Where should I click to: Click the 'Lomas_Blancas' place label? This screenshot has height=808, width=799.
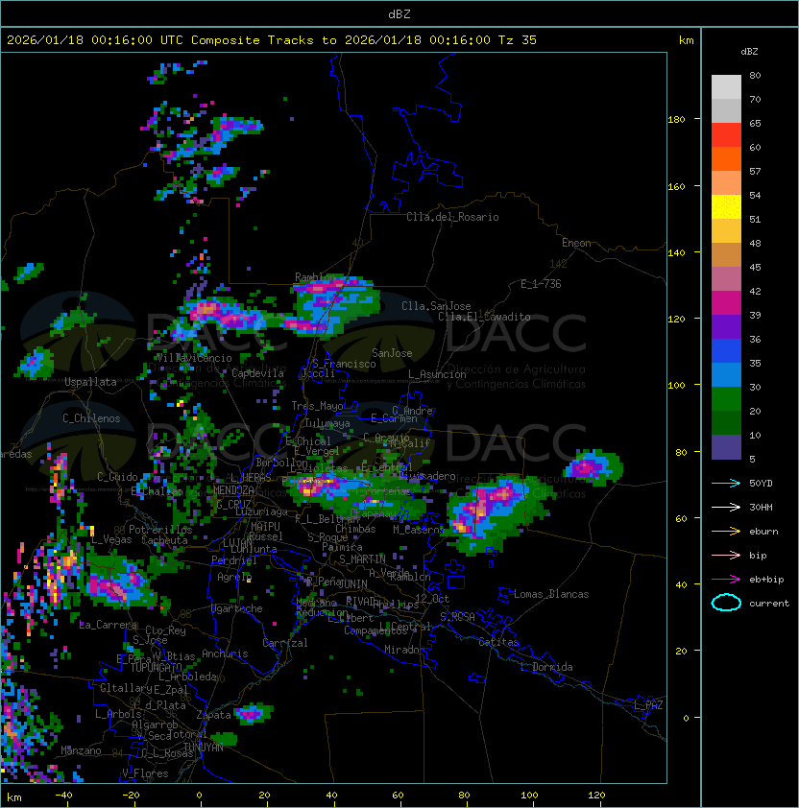(551, 594)
